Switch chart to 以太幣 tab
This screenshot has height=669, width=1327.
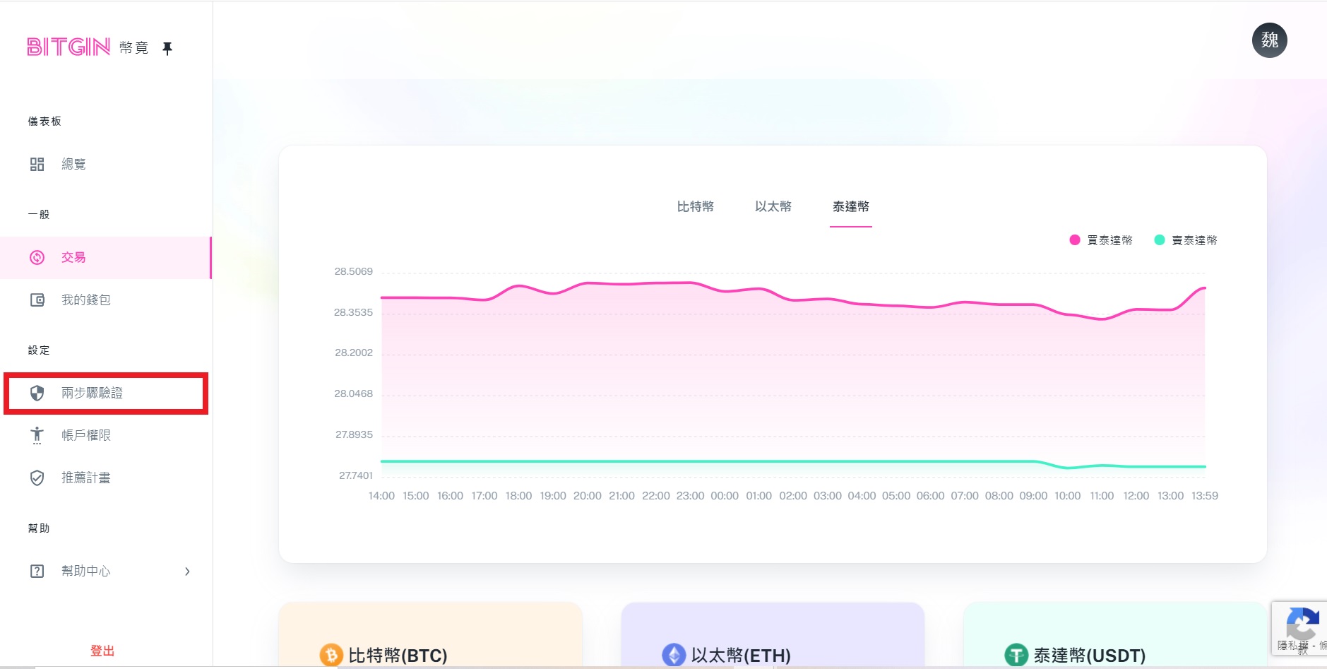coord(773,206)
